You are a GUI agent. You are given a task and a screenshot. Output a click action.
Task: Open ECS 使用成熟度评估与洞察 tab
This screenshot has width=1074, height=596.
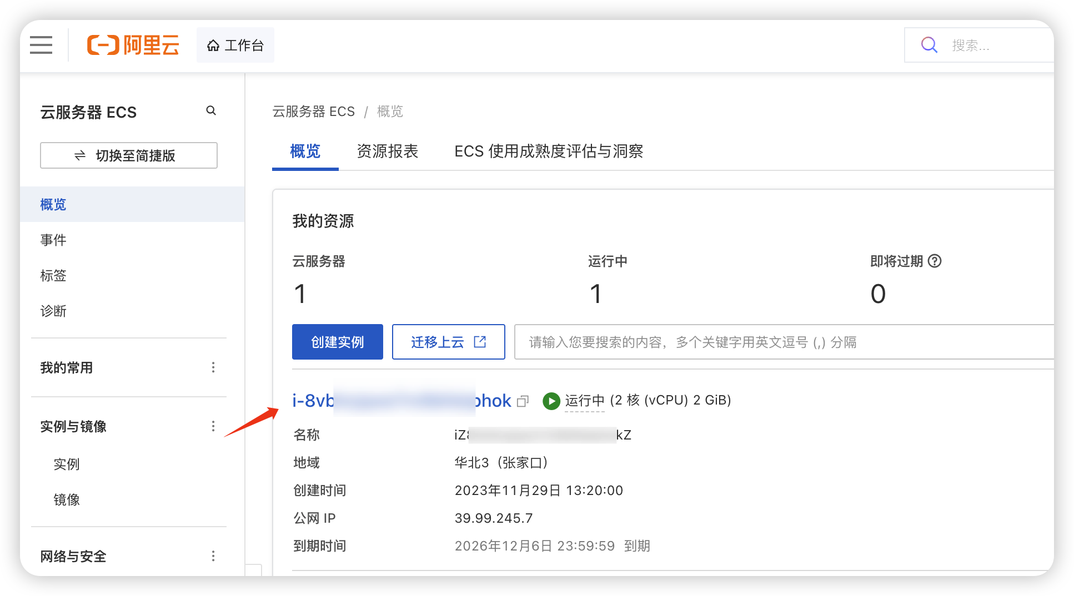549,151
